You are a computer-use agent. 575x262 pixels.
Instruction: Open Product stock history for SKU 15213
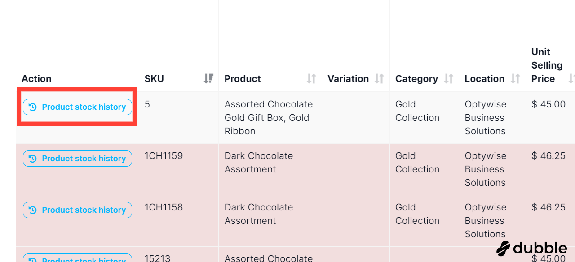point(77,258)
